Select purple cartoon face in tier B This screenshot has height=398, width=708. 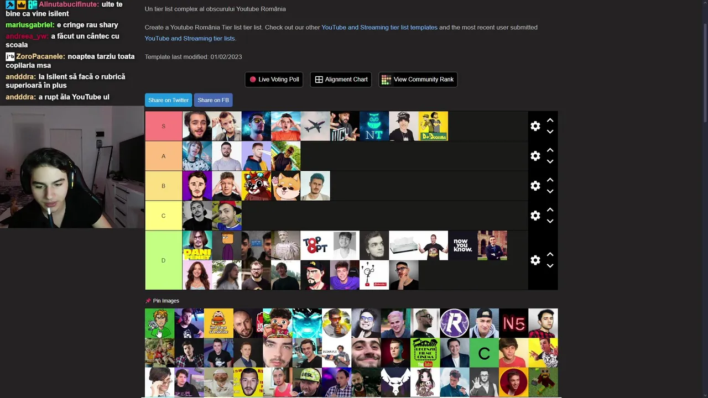197,186
